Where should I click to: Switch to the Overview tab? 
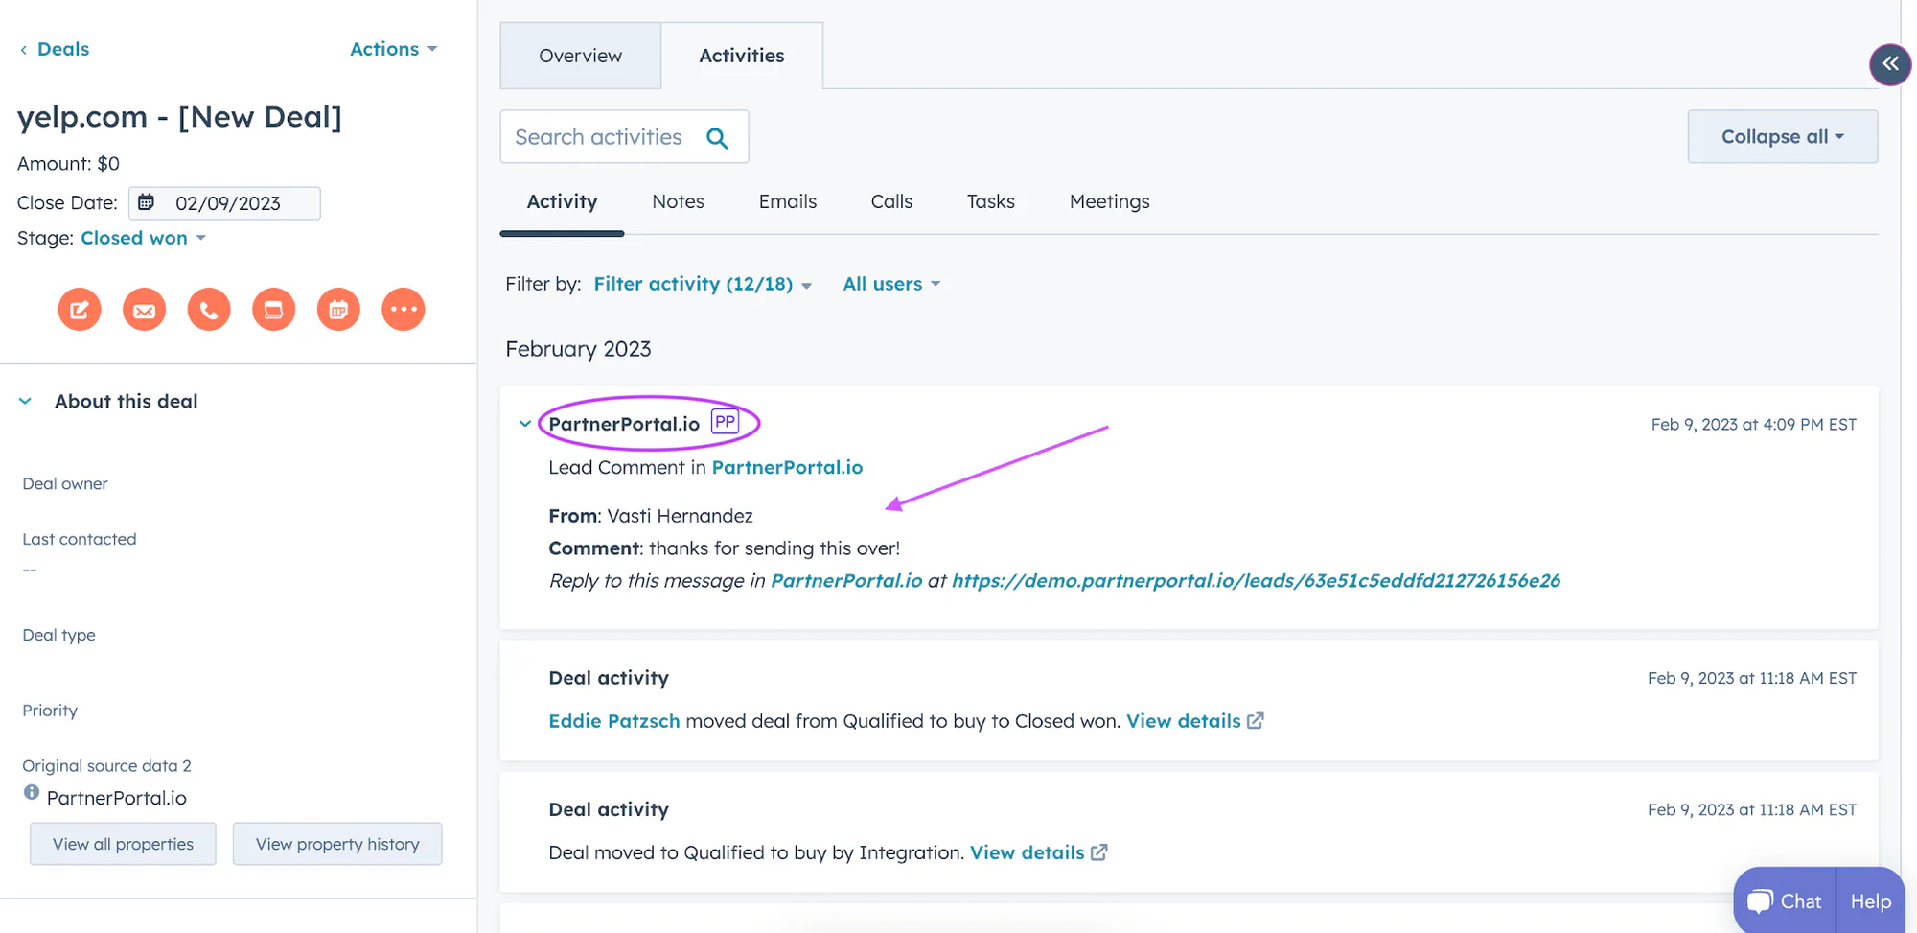point(580,56)
